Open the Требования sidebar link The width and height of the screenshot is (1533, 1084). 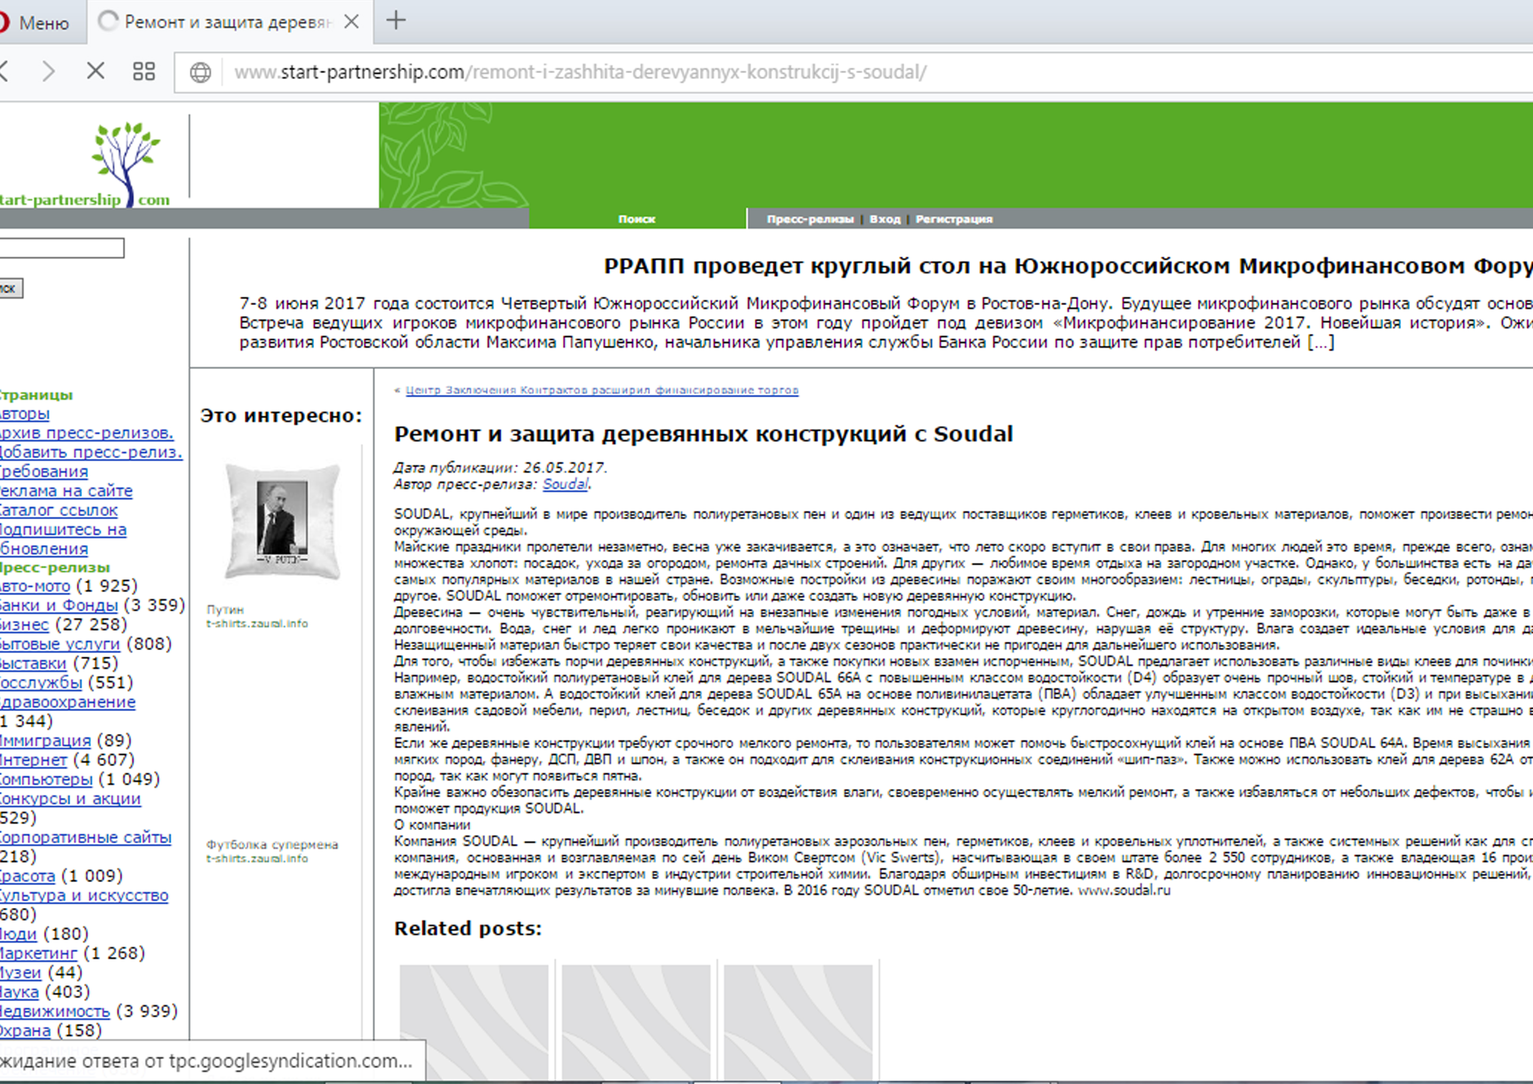coord(43,472)
